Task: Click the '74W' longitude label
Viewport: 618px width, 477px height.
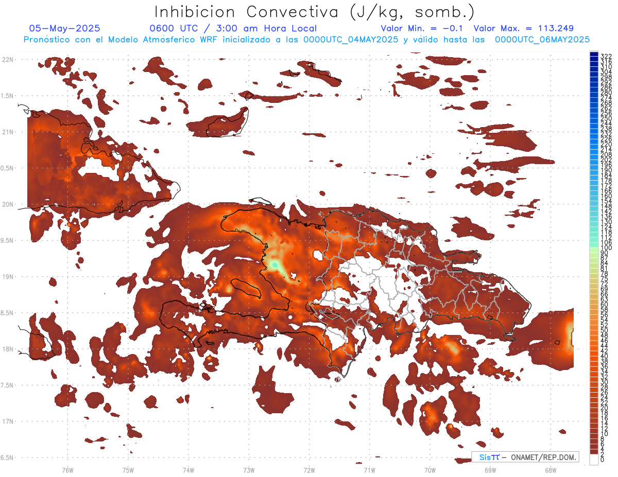Action: coord(188,469)
